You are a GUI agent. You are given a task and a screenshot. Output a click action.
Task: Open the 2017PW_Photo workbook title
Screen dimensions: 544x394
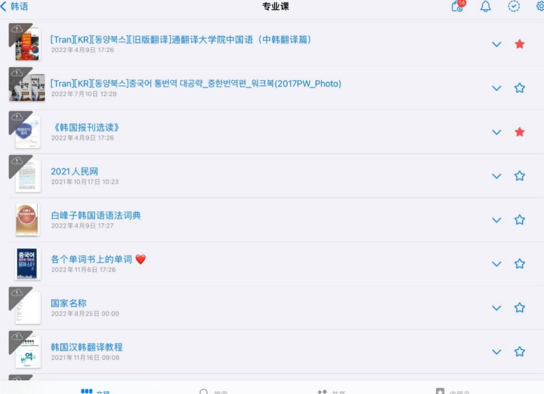pyautogui.click(x=196, y=84)
